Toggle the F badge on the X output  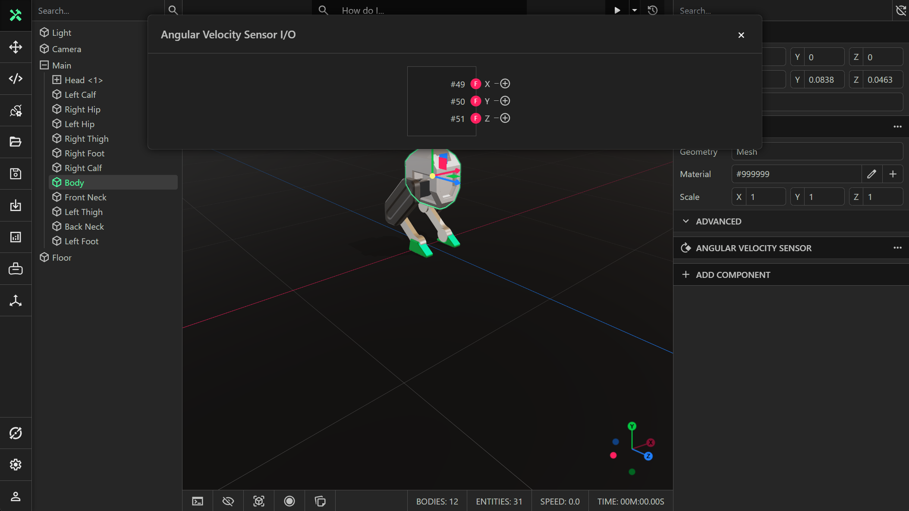(476, 84)
